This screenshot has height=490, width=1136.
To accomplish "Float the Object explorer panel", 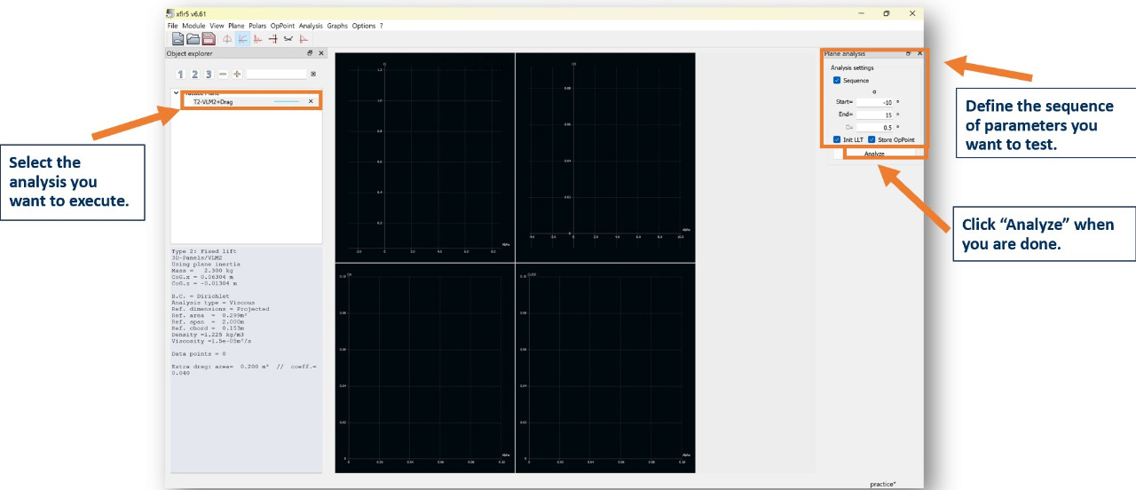I will click(311, 53).
